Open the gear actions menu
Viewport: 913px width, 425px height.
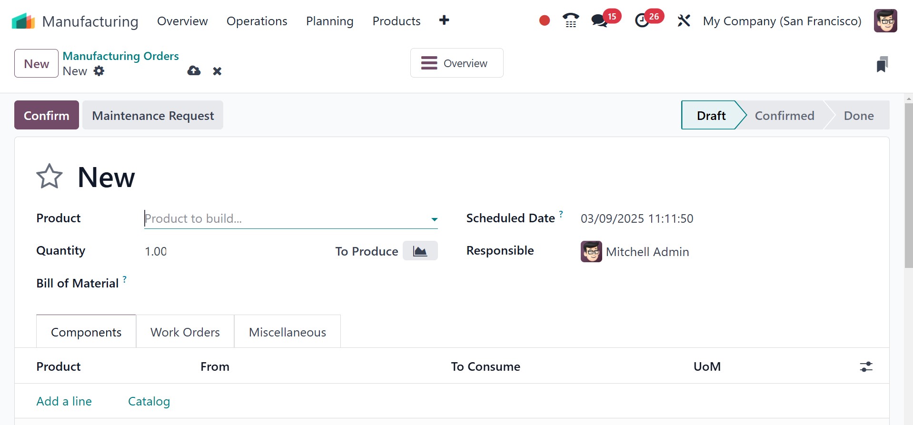point(99,71)
